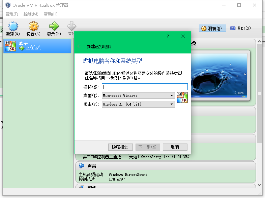Open the 帮助(H) menu

(51, 14)
